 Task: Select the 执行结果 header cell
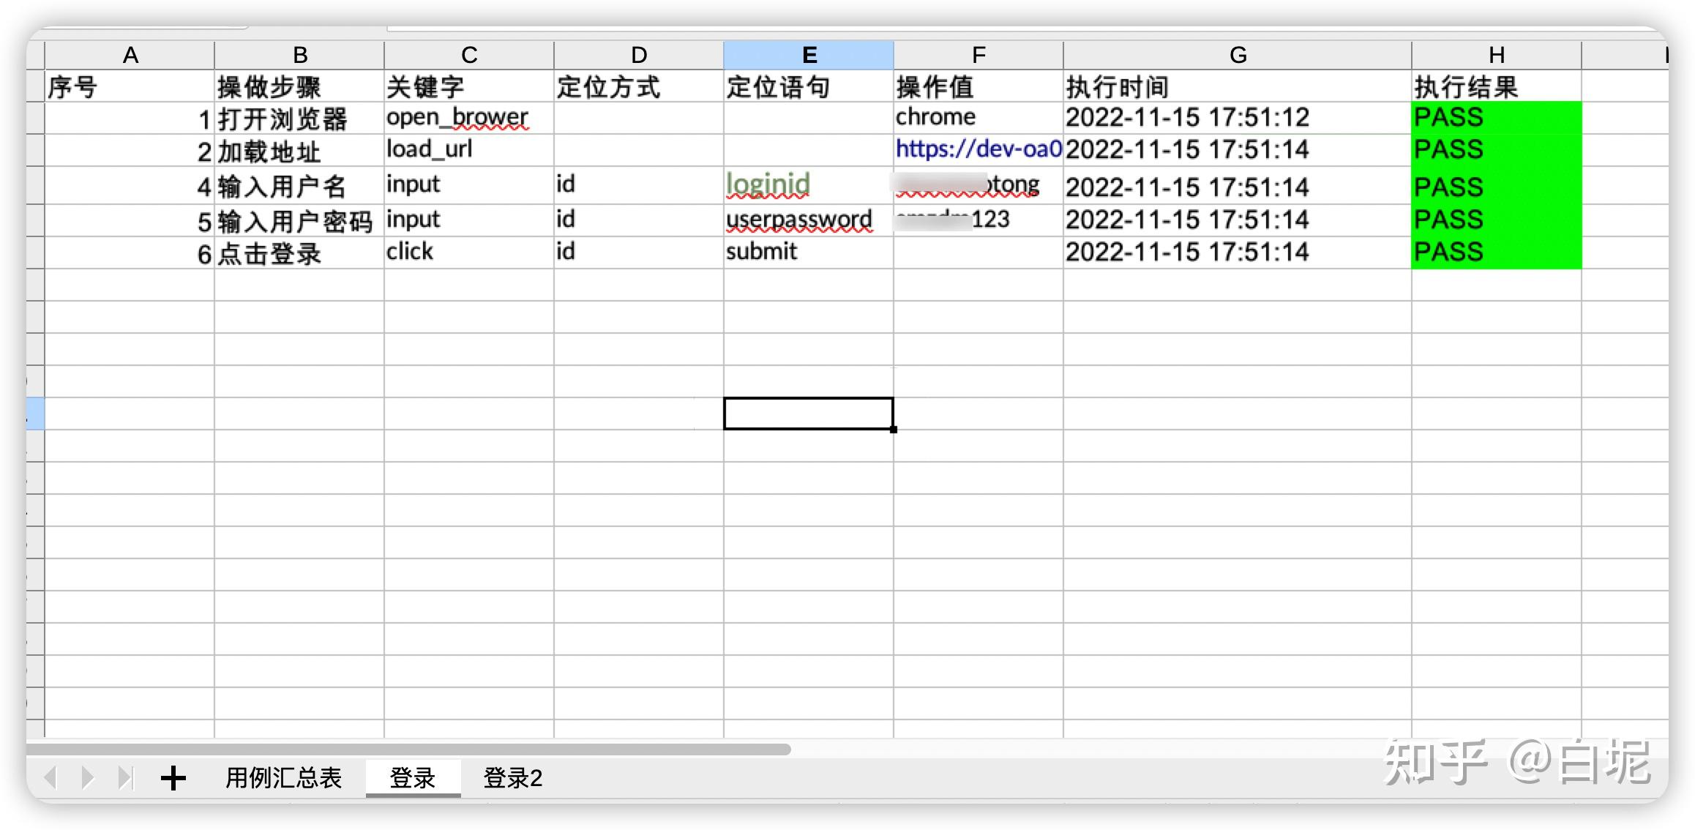[x=1496, y=87]
